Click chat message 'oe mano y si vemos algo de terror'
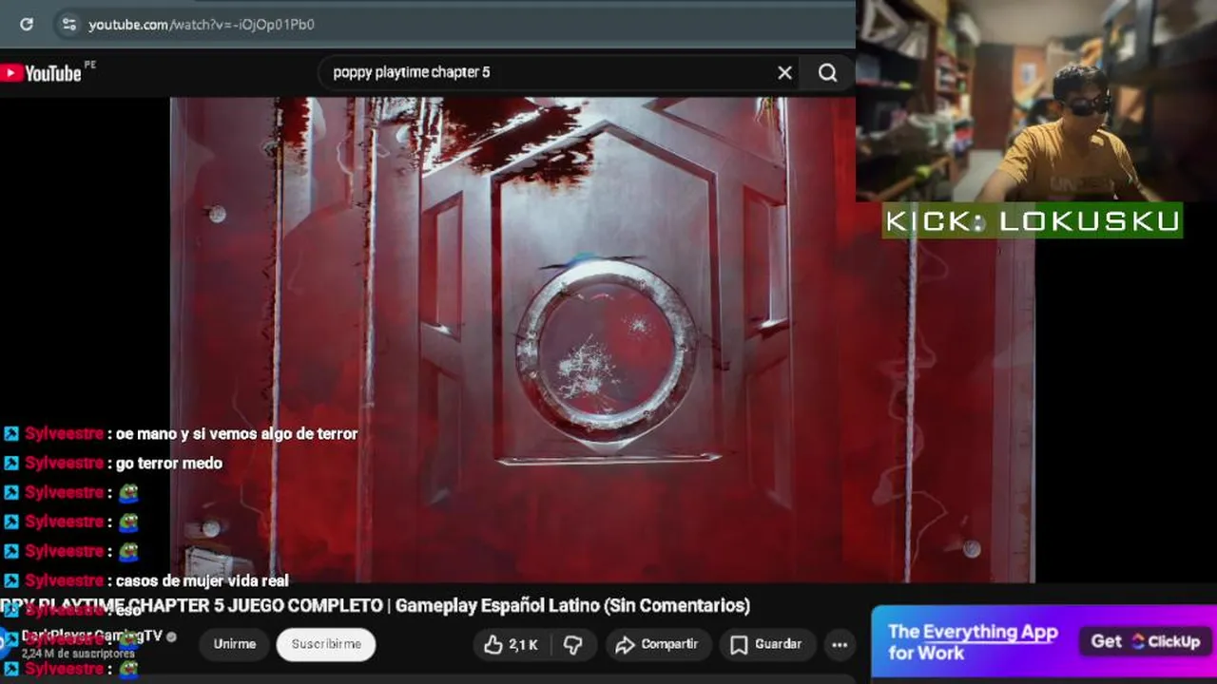 tap(237, 434)
